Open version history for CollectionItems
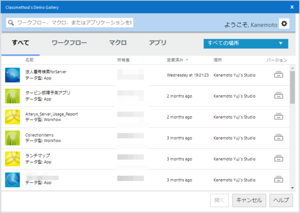Screen dimensions: 300x213 pyautogui.click(x=278, y=137)
